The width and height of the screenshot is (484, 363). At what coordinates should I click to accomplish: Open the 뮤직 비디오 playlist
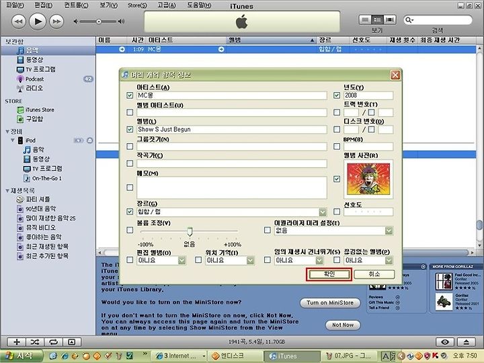pyautogui.click(x=36, y=228)
